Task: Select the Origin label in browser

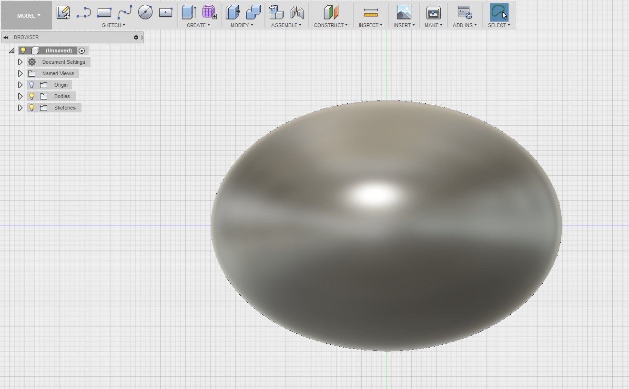Action: pos(61,85)
